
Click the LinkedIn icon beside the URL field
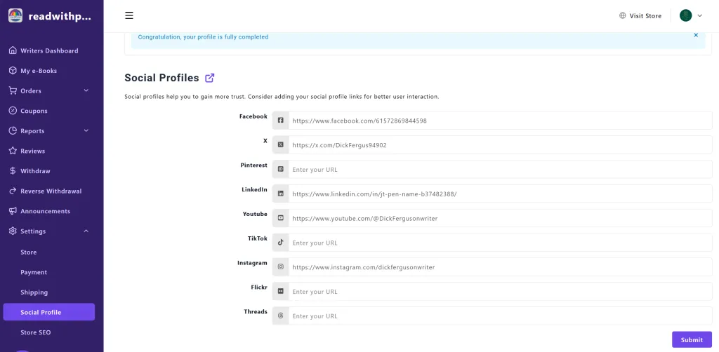click(x=281, y=194)
